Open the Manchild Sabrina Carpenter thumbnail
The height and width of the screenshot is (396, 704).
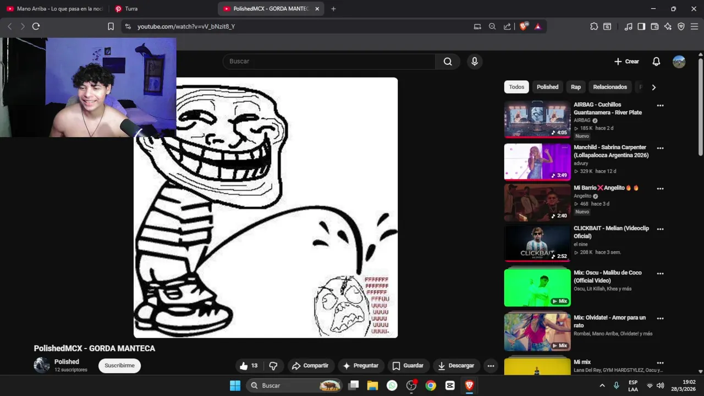[x=537, y=162]
